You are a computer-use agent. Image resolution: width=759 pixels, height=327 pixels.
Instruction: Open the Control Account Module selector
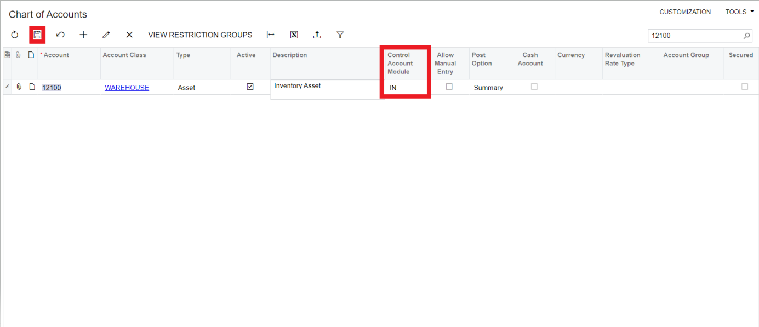405,88
